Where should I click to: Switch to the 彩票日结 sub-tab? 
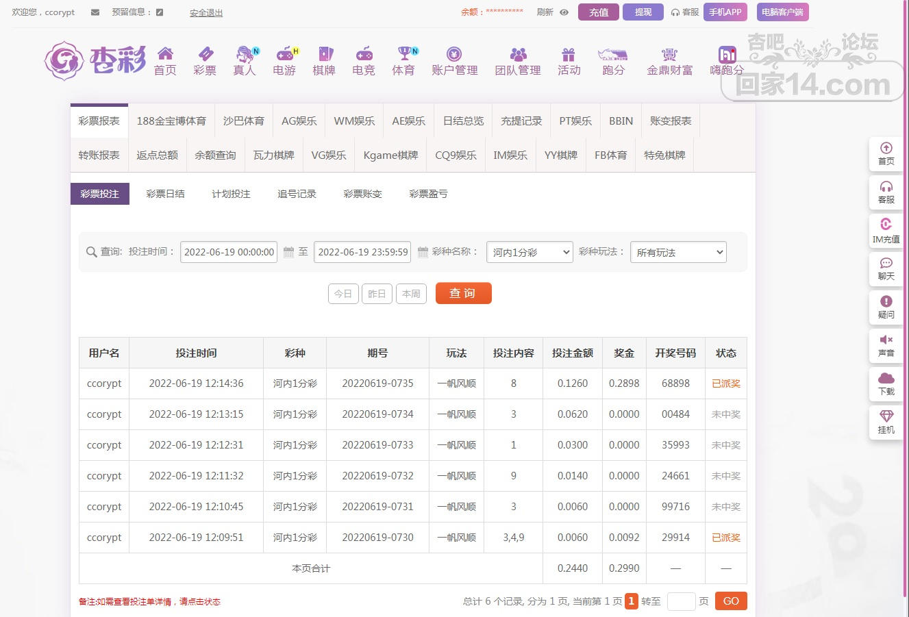tap(165, 194)
